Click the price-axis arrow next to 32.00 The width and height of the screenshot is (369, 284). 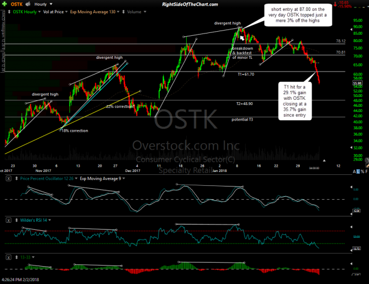point(351,148)
